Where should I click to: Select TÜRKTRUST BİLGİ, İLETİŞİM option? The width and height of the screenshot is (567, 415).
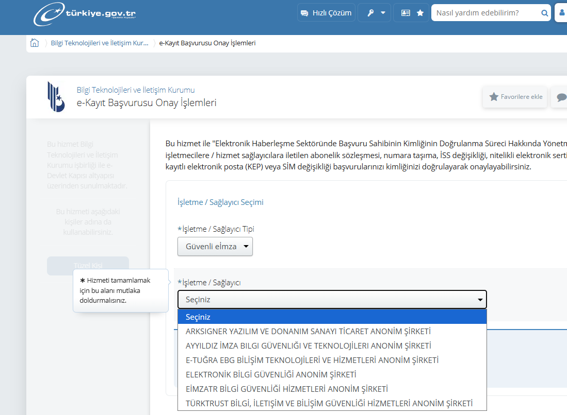point(329,404)
